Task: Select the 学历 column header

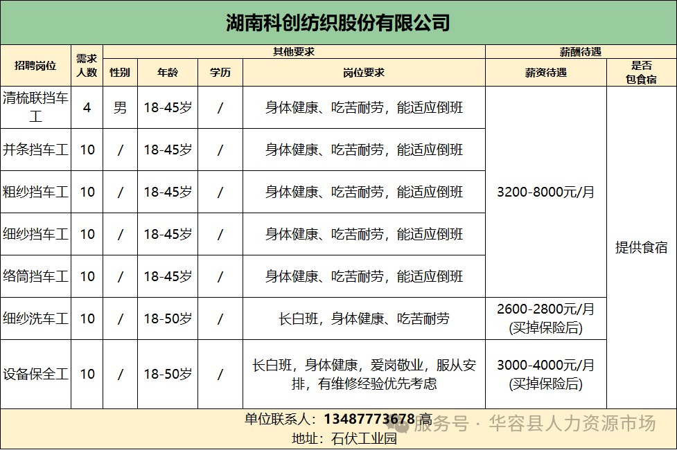Action: pos(220,73)
